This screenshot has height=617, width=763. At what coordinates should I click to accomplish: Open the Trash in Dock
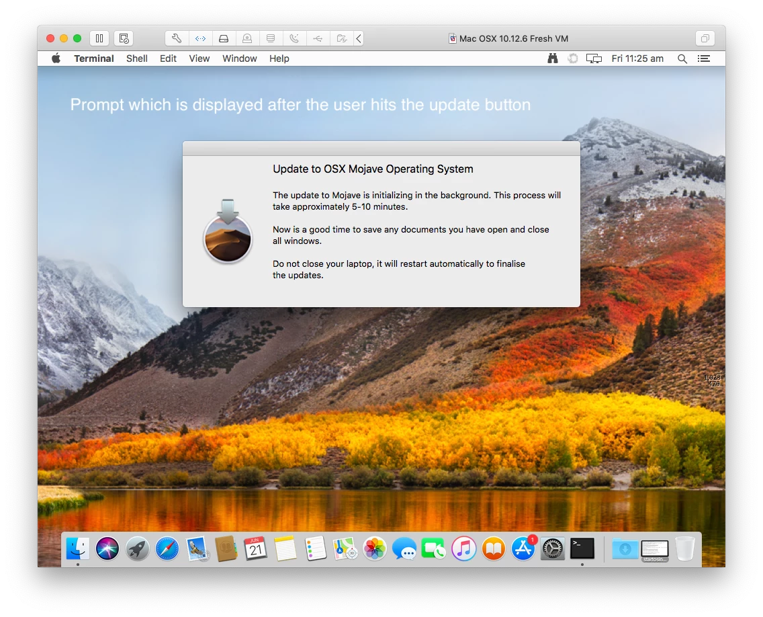(x=685, y=549)
